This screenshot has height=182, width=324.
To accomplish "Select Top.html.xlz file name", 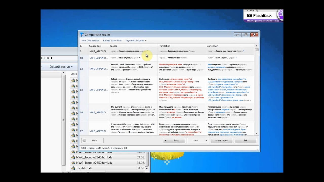I will [x=84, y=168].
